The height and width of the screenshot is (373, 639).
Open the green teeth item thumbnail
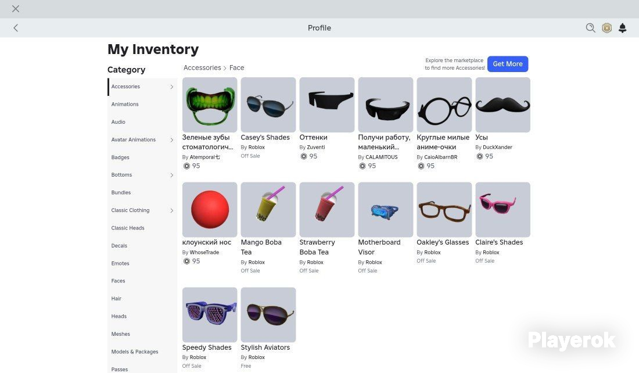pos(210,105)
